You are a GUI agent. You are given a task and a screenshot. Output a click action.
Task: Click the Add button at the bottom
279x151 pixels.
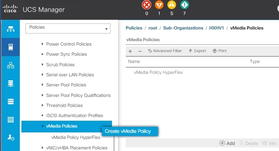pyautogui.click(x=227, y=143)
